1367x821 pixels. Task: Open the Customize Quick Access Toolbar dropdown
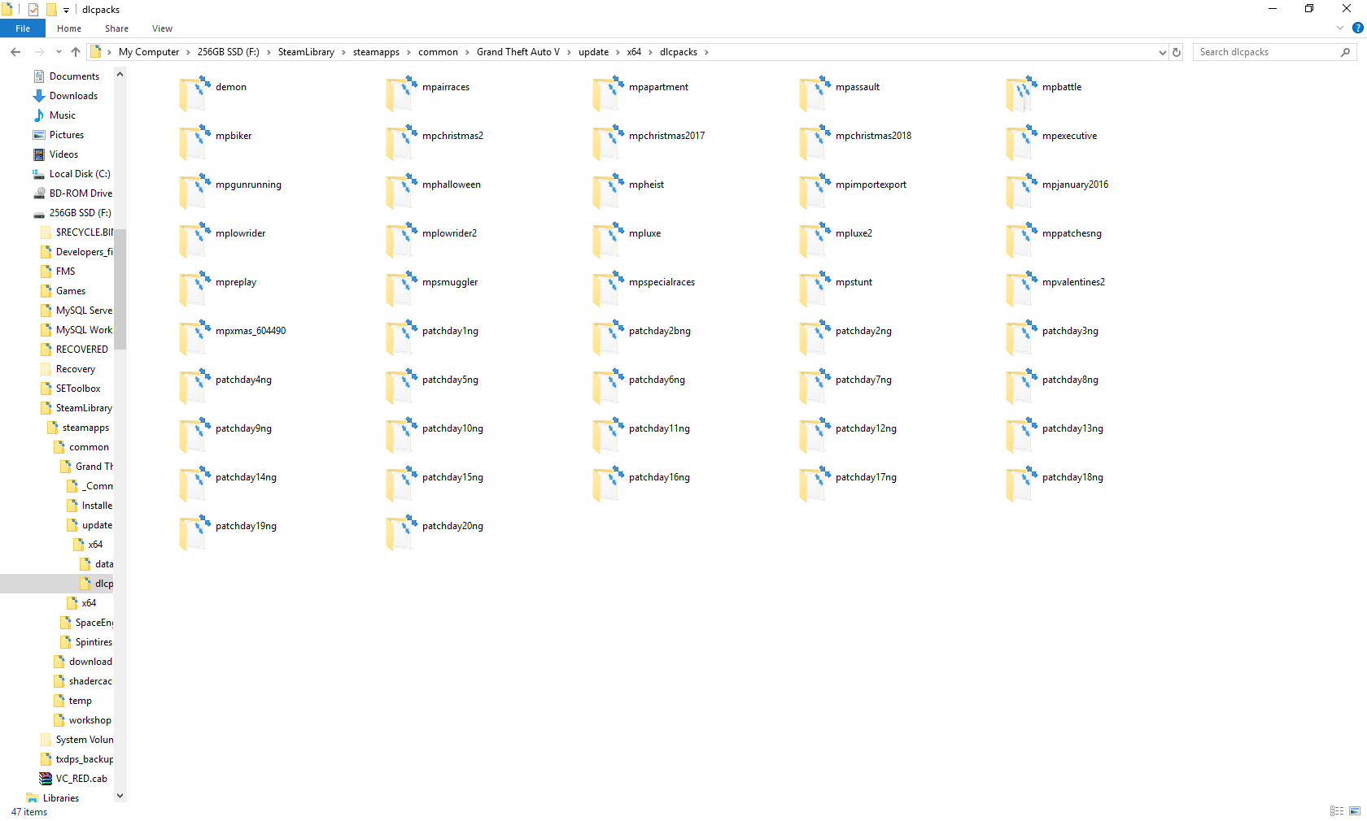tap(64, 9)
